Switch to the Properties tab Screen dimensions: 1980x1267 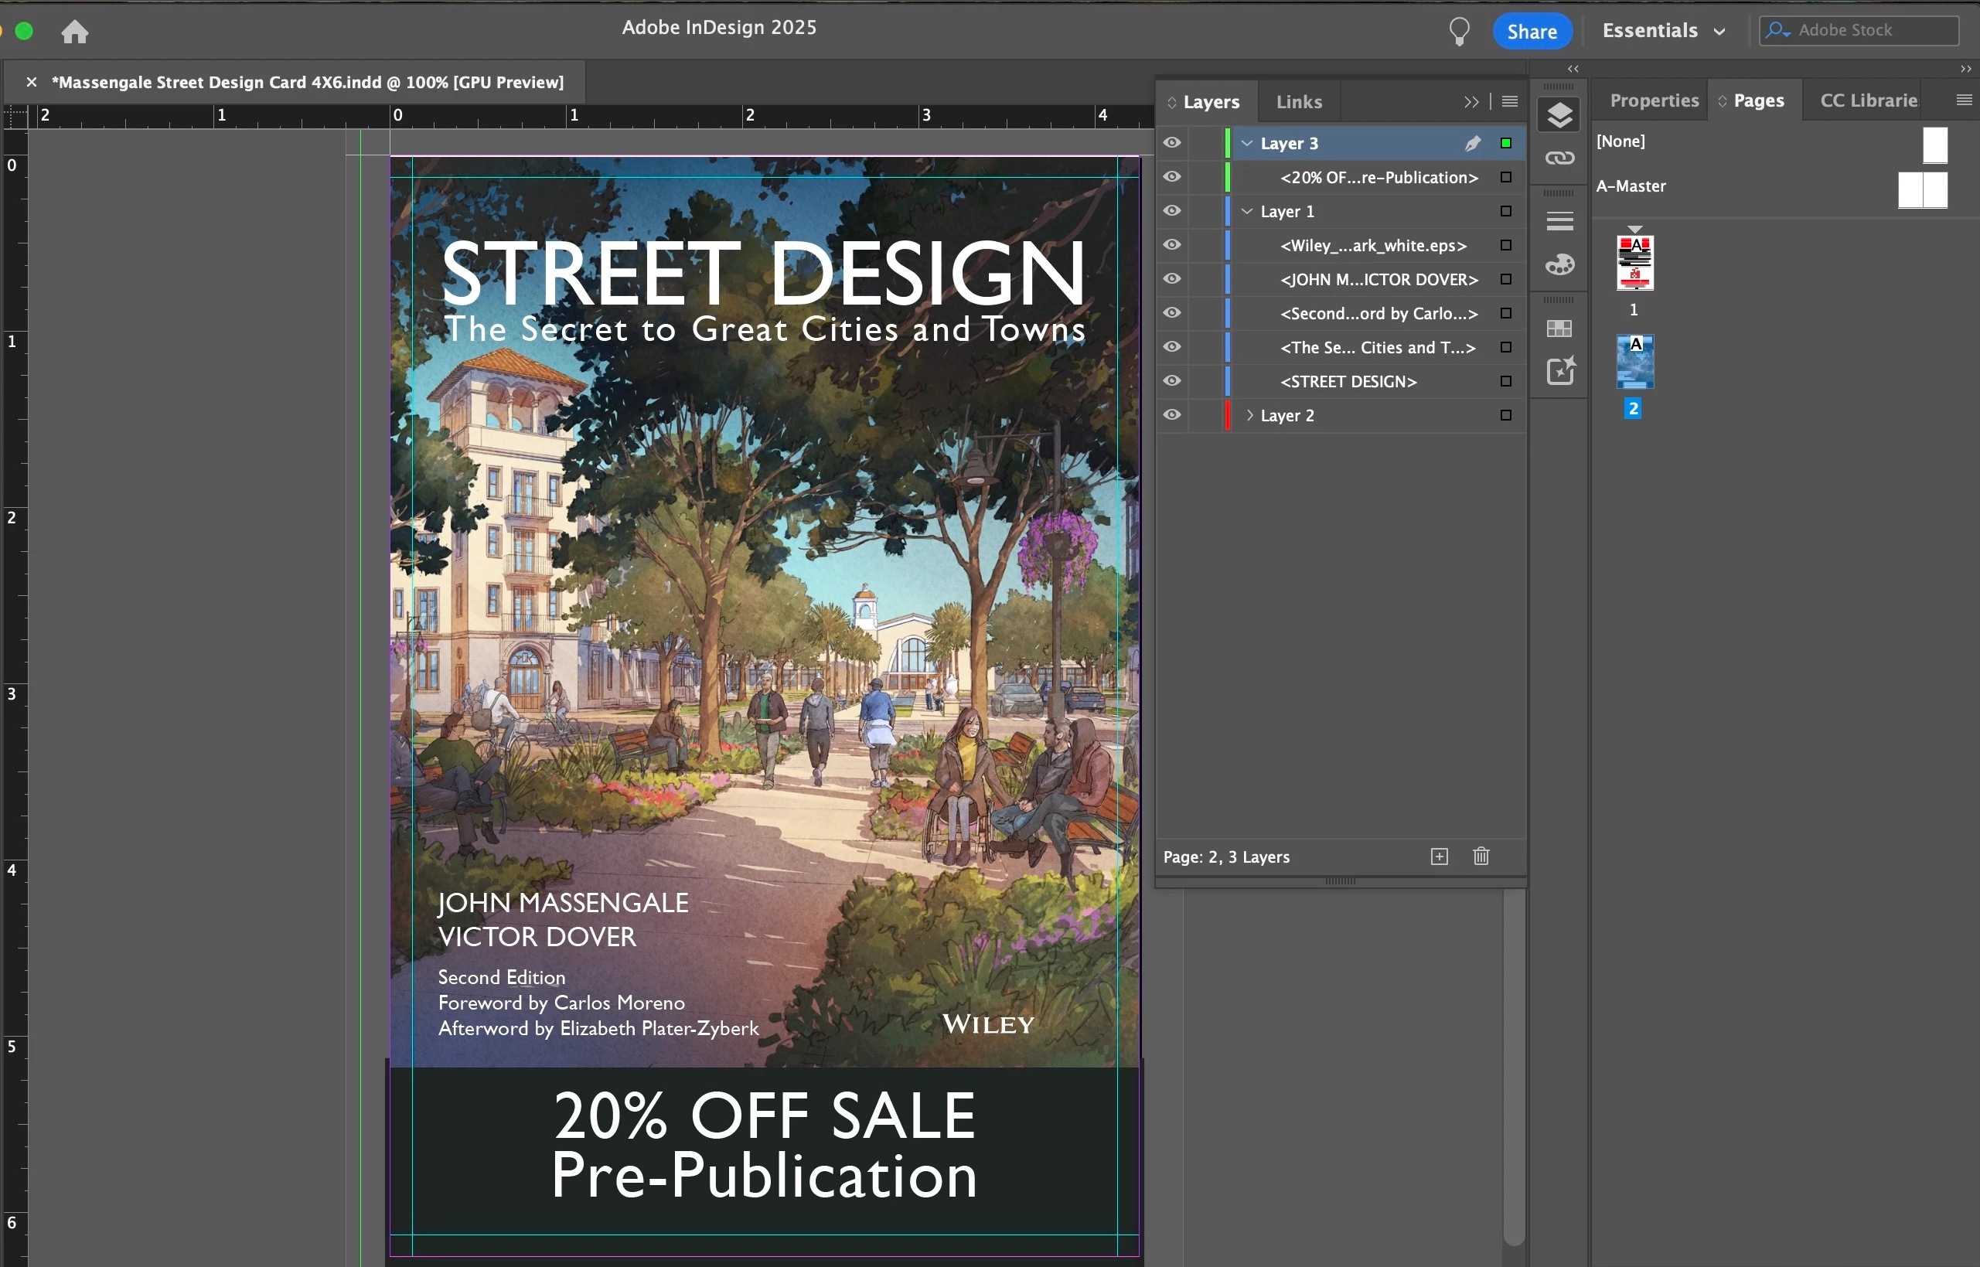click(1653, 100)
